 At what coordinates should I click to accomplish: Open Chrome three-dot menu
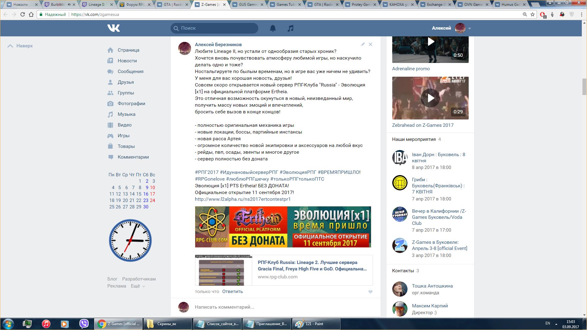click(581, 14)
